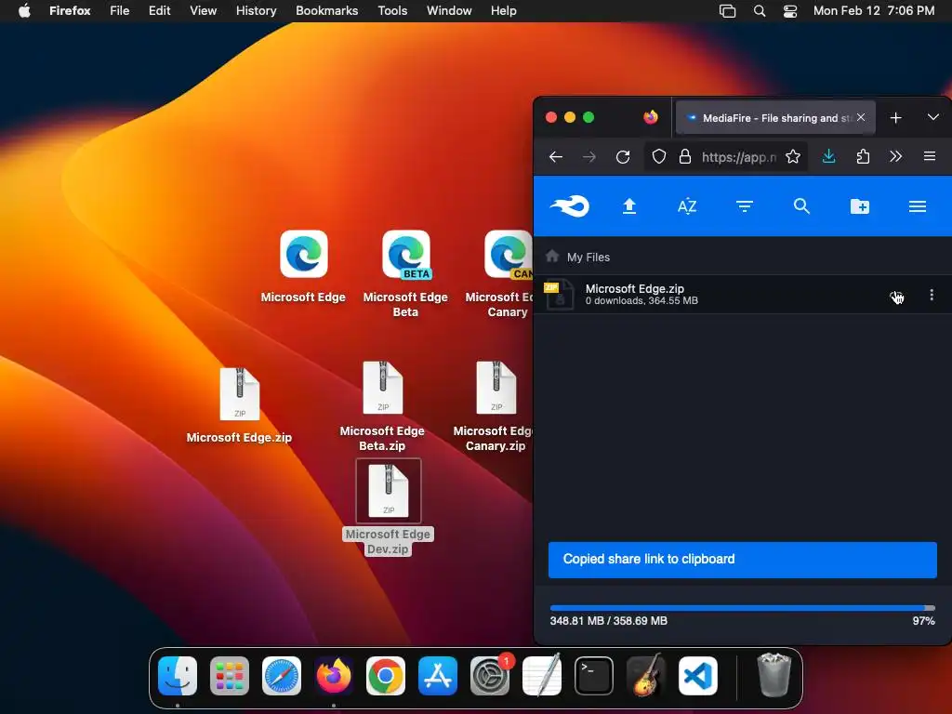This screenshot has width=952, height=714.
Task: Open the Help menu
Action: 503,10
